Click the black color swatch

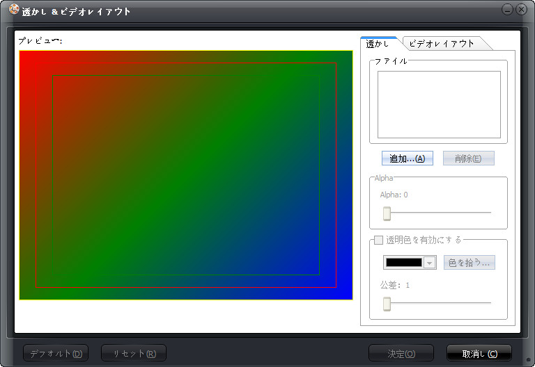point(404,263)
